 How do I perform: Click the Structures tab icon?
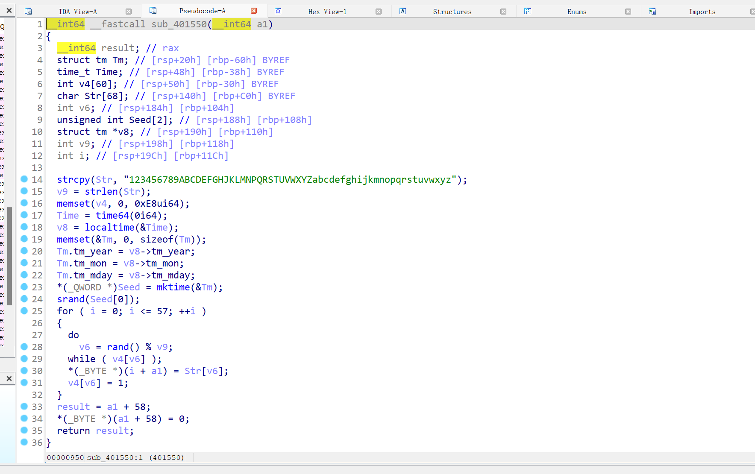tap(402, 11)
